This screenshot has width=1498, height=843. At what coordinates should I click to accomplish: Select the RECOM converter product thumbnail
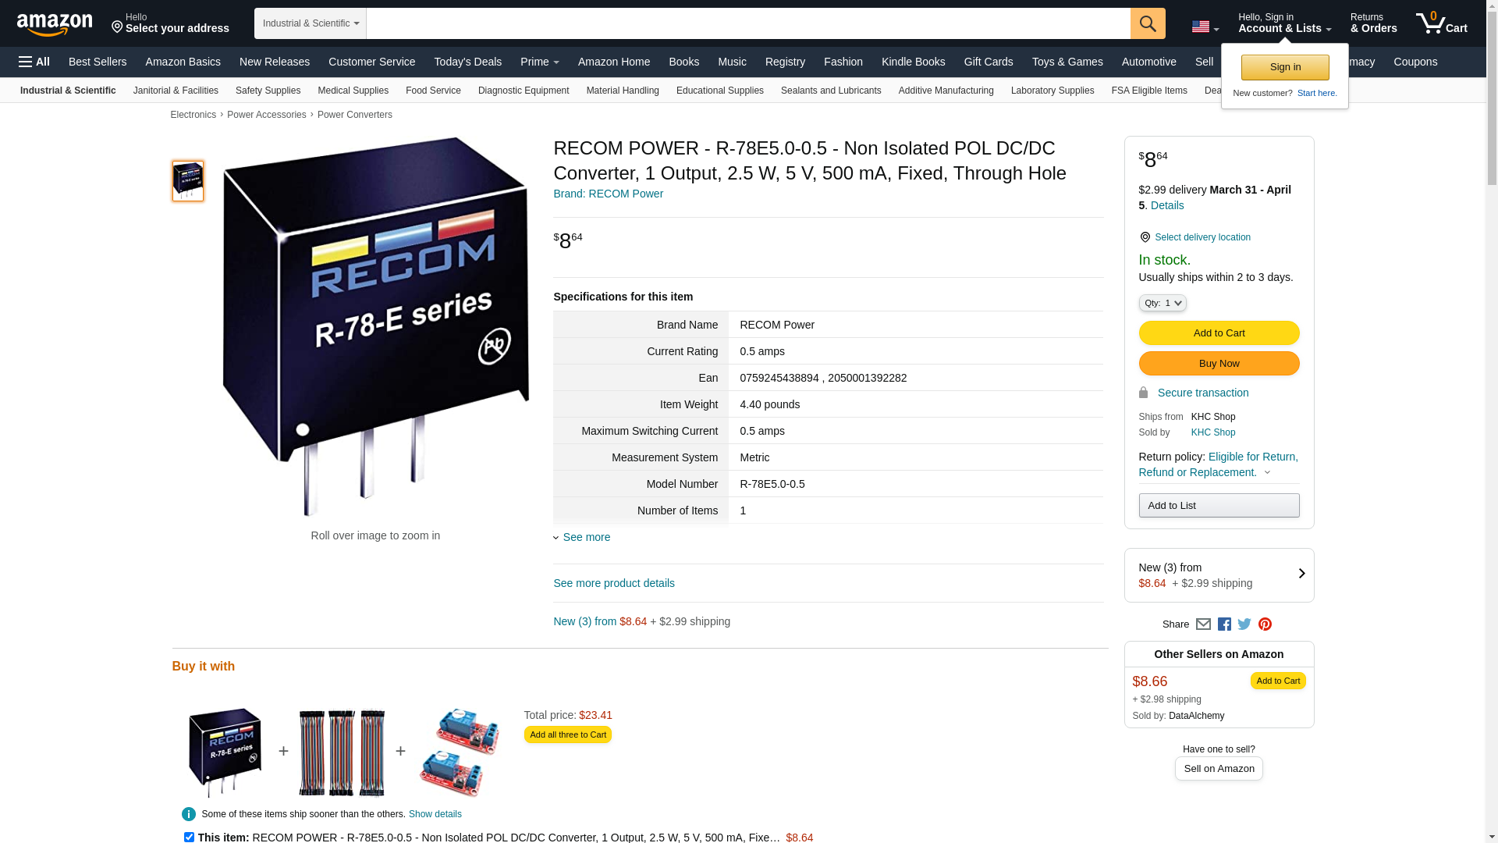click(187, 181)
